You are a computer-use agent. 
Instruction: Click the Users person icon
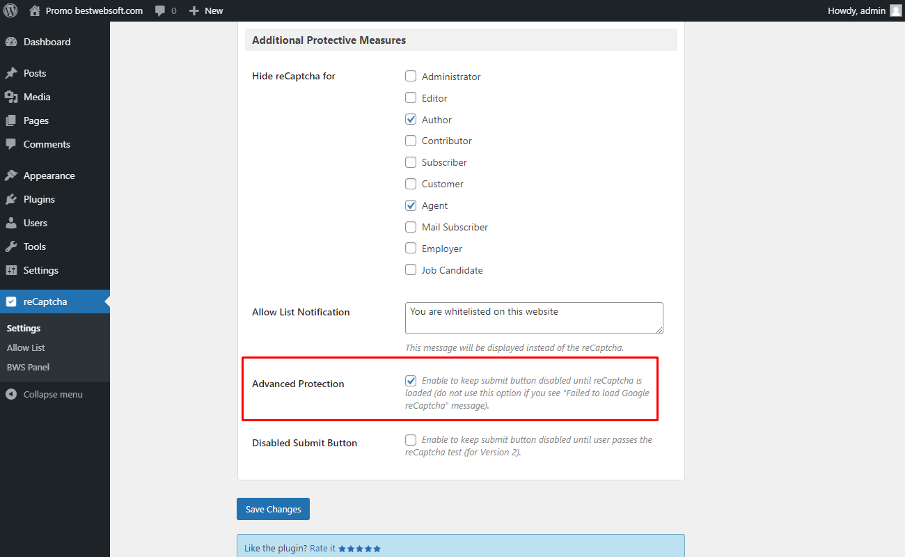[x=11, y=223]
